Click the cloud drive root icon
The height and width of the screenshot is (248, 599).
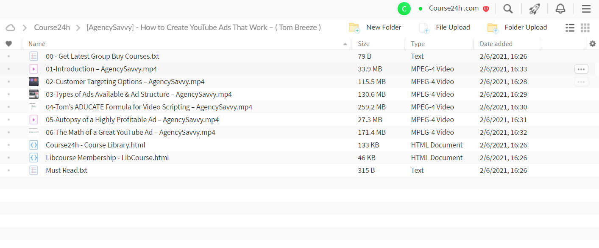pyautogui.click(x=10, y=27)
